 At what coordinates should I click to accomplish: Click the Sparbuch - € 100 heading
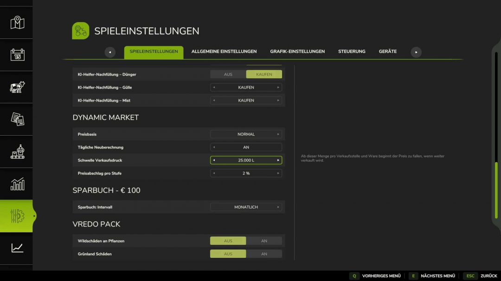click(x=106, y=190)
